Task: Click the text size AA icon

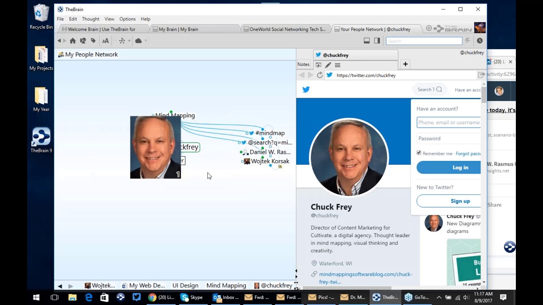Action: point(106,41)
